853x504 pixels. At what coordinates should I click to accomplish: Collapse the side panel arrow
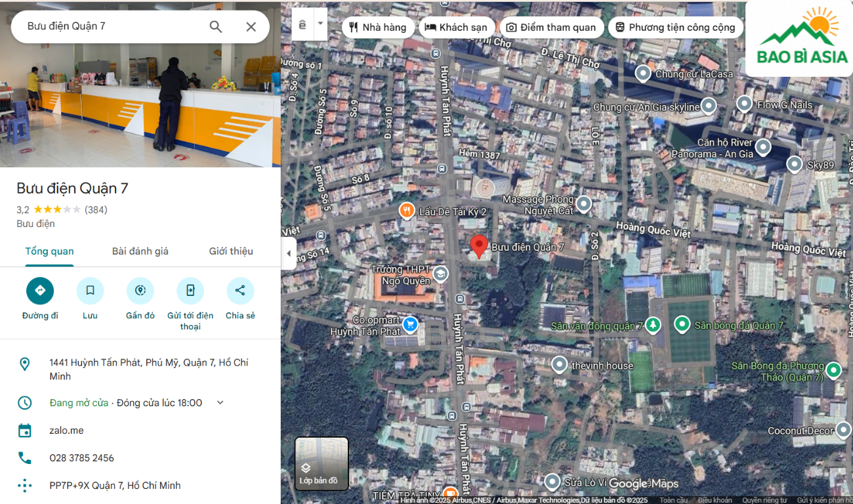pyautogui.click(x=288, y=253)
